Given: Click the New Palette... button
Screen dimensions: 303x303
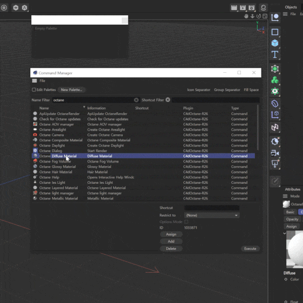Looking at the screenshot, I should (x=72, y=90).
